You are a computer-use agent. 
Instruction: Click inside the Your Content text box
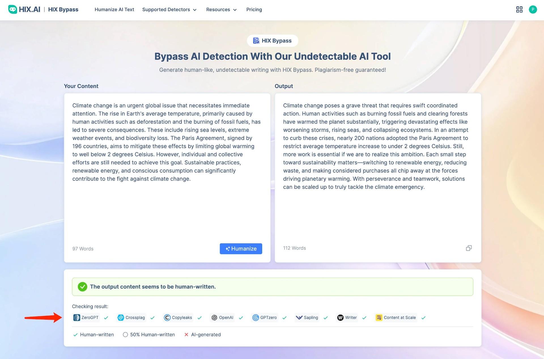pyautogui.click(x=167, y=178)
